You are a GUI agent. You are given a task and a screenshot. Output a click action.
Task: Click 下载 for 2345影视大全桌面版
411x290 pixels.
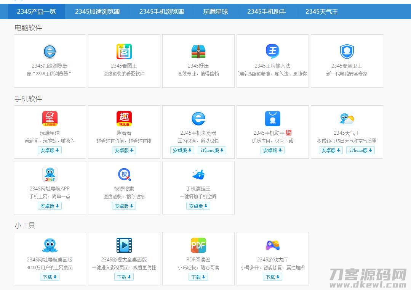click(124, 277)
